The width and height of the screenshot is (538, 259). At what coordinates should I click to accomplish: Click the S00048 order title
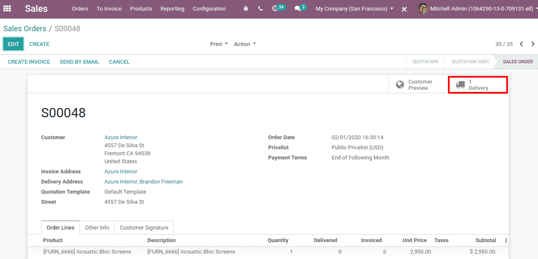63,113
